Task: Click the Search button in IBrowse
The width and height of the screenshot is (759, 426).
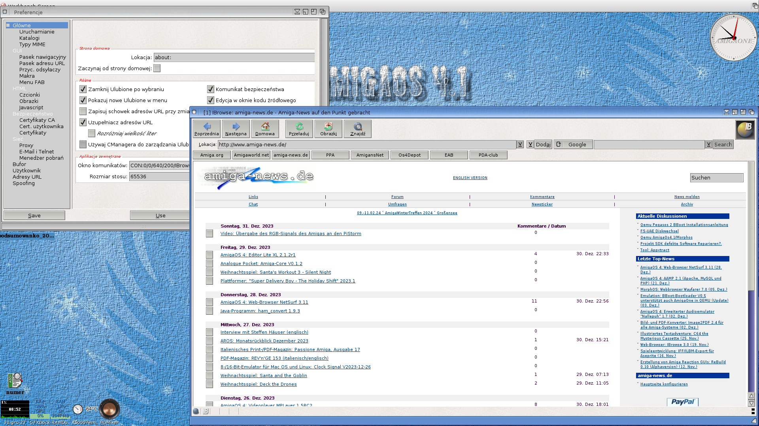Action: pos(723,144)
